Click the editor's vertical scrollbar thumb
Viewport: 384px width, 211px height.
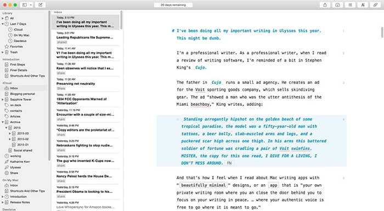tap(382, 32)
